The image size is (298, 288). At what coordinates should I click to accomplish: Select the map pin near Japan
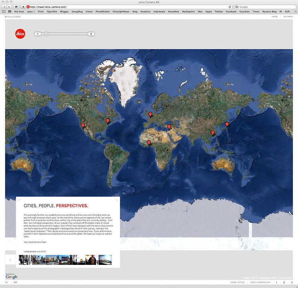tap(227, 124)
